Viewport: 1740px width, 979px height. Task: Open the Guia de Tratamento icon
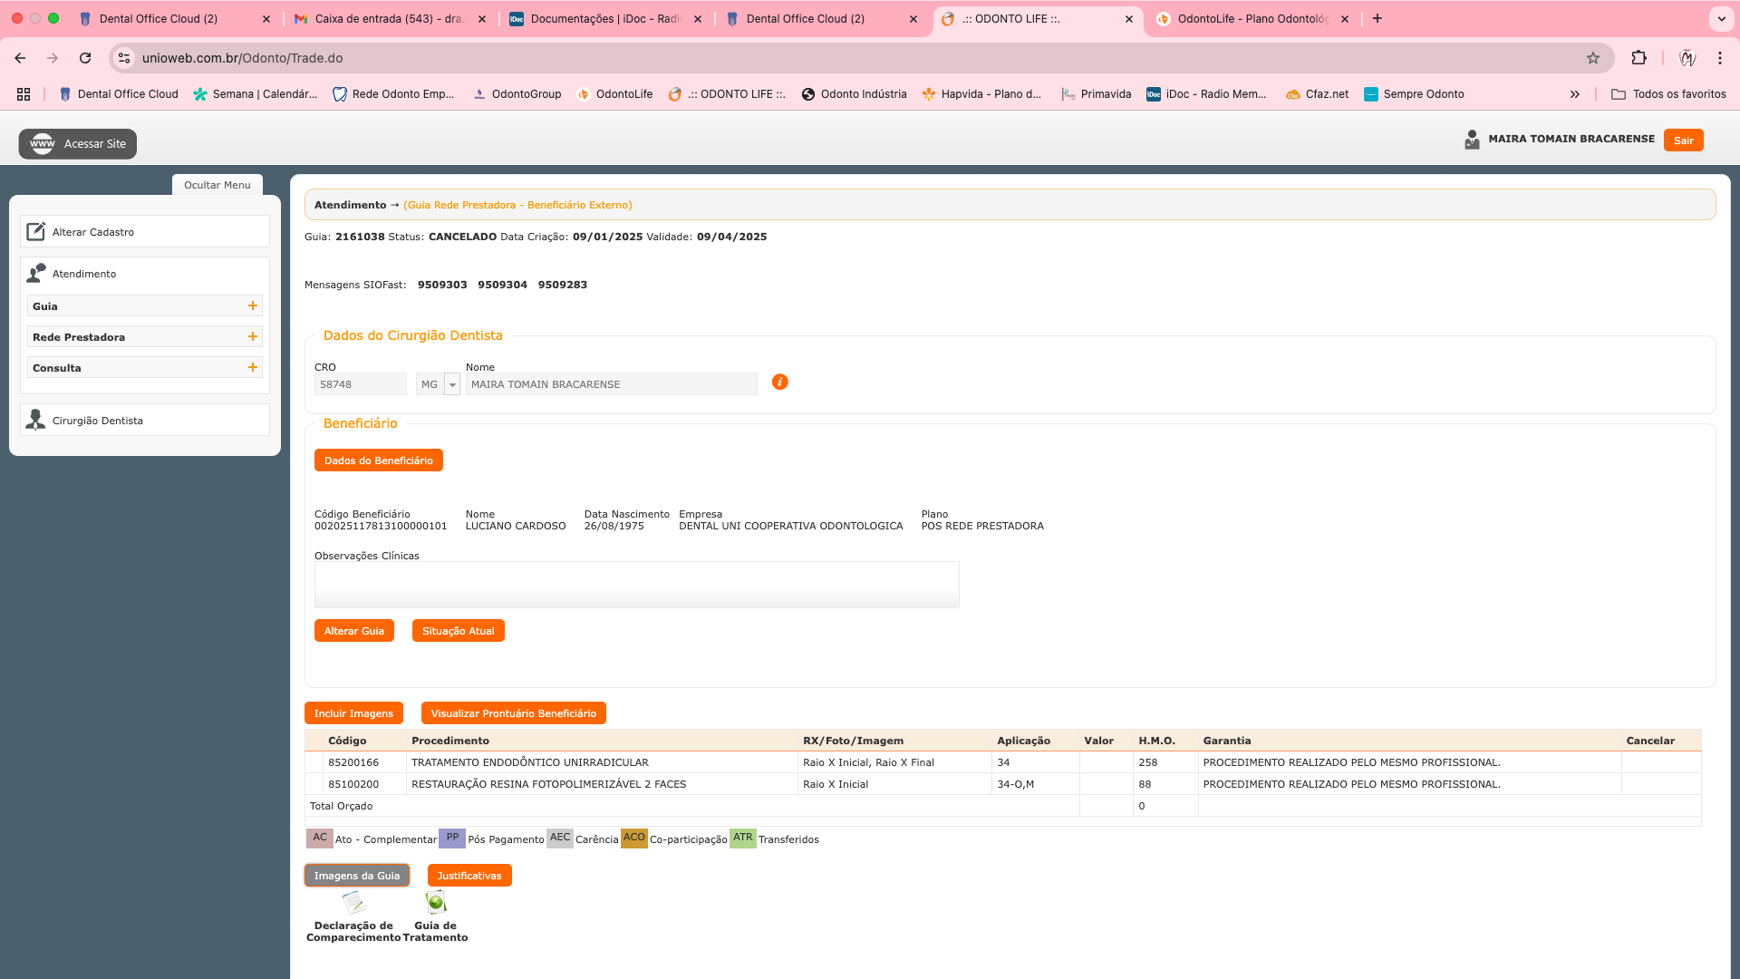(x=436, y=903)
